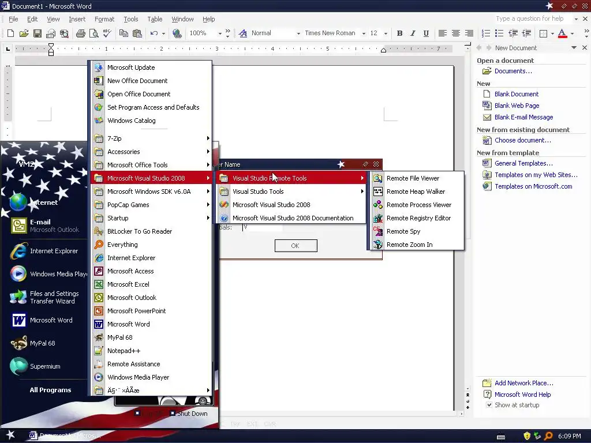Viewport: 591px width, 443px height.
Task: Click the New Blank Document toolbar icon
Action: [10, 33]
